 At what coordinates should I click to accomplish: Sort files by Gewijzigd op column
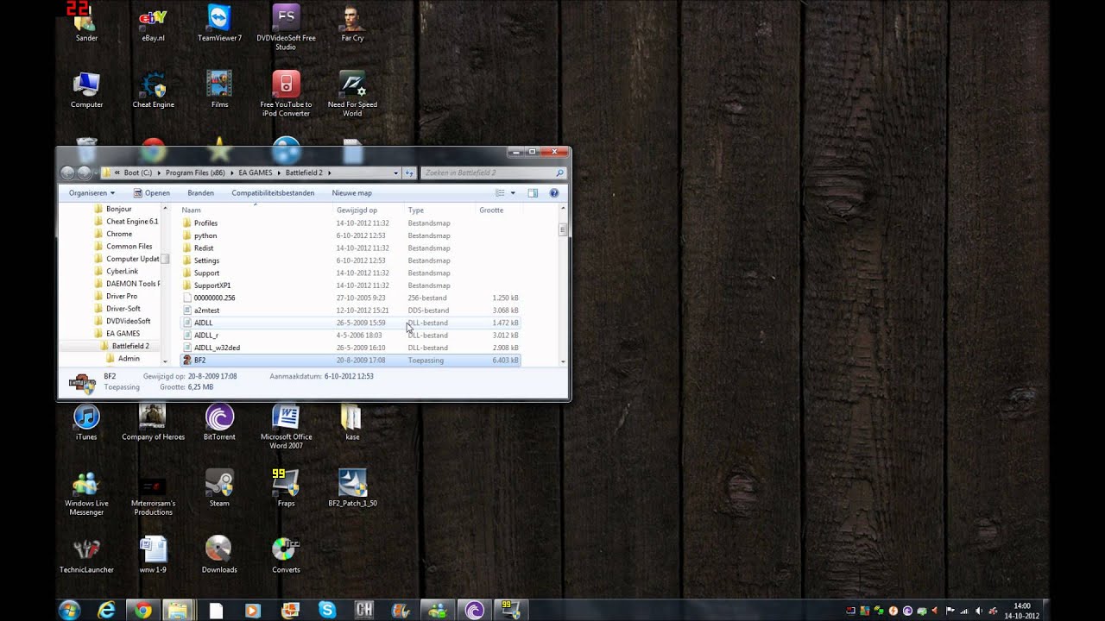(369, 210)
